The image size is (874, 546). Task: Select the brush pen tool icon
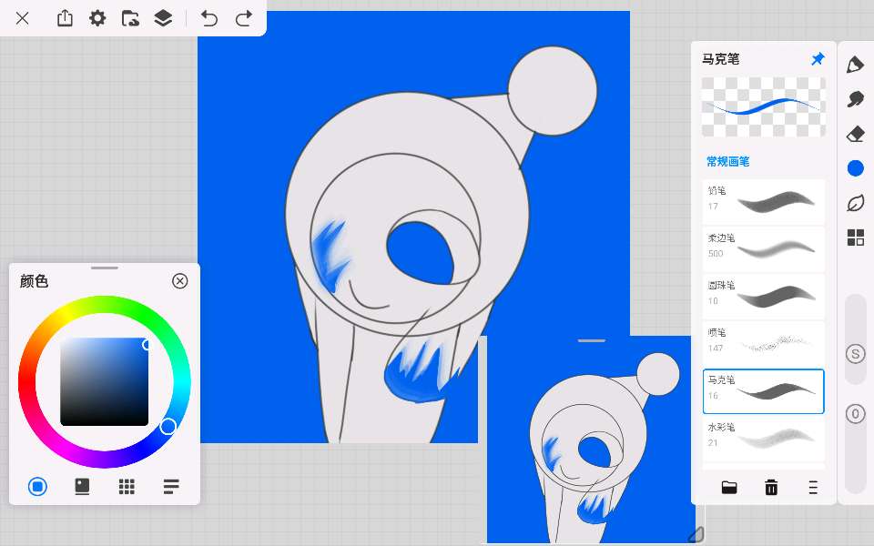click(x=855, y=65)
